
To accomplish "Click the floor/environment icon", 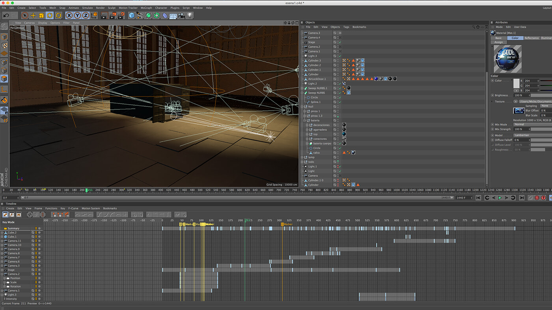I will click(x=173, y=15).
